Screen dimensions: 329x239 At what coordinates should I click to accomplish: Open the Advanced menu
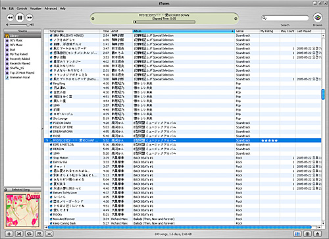[51, 9]
